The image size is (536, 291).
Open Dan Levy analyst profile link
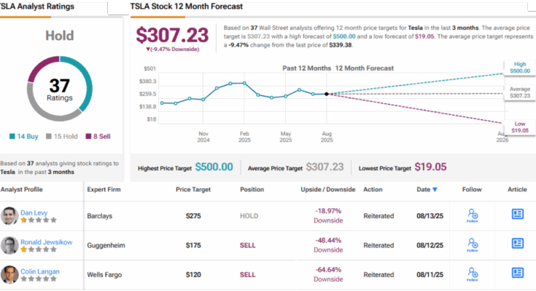coord(34,212)
